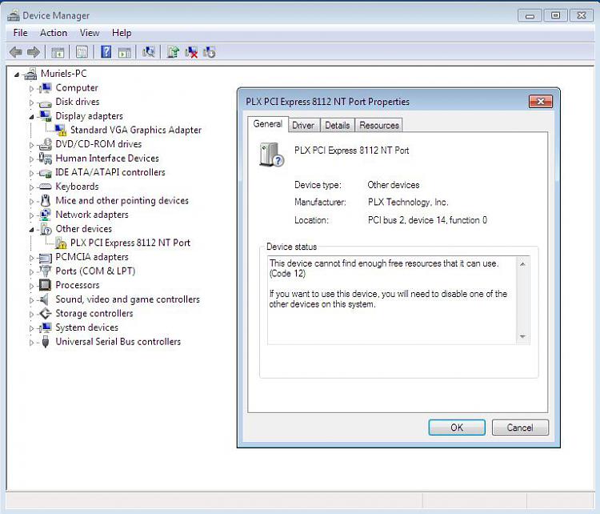Minimize the Device Manager window
The width and height of the screenshot is (600, 514).
pos(530,16)
